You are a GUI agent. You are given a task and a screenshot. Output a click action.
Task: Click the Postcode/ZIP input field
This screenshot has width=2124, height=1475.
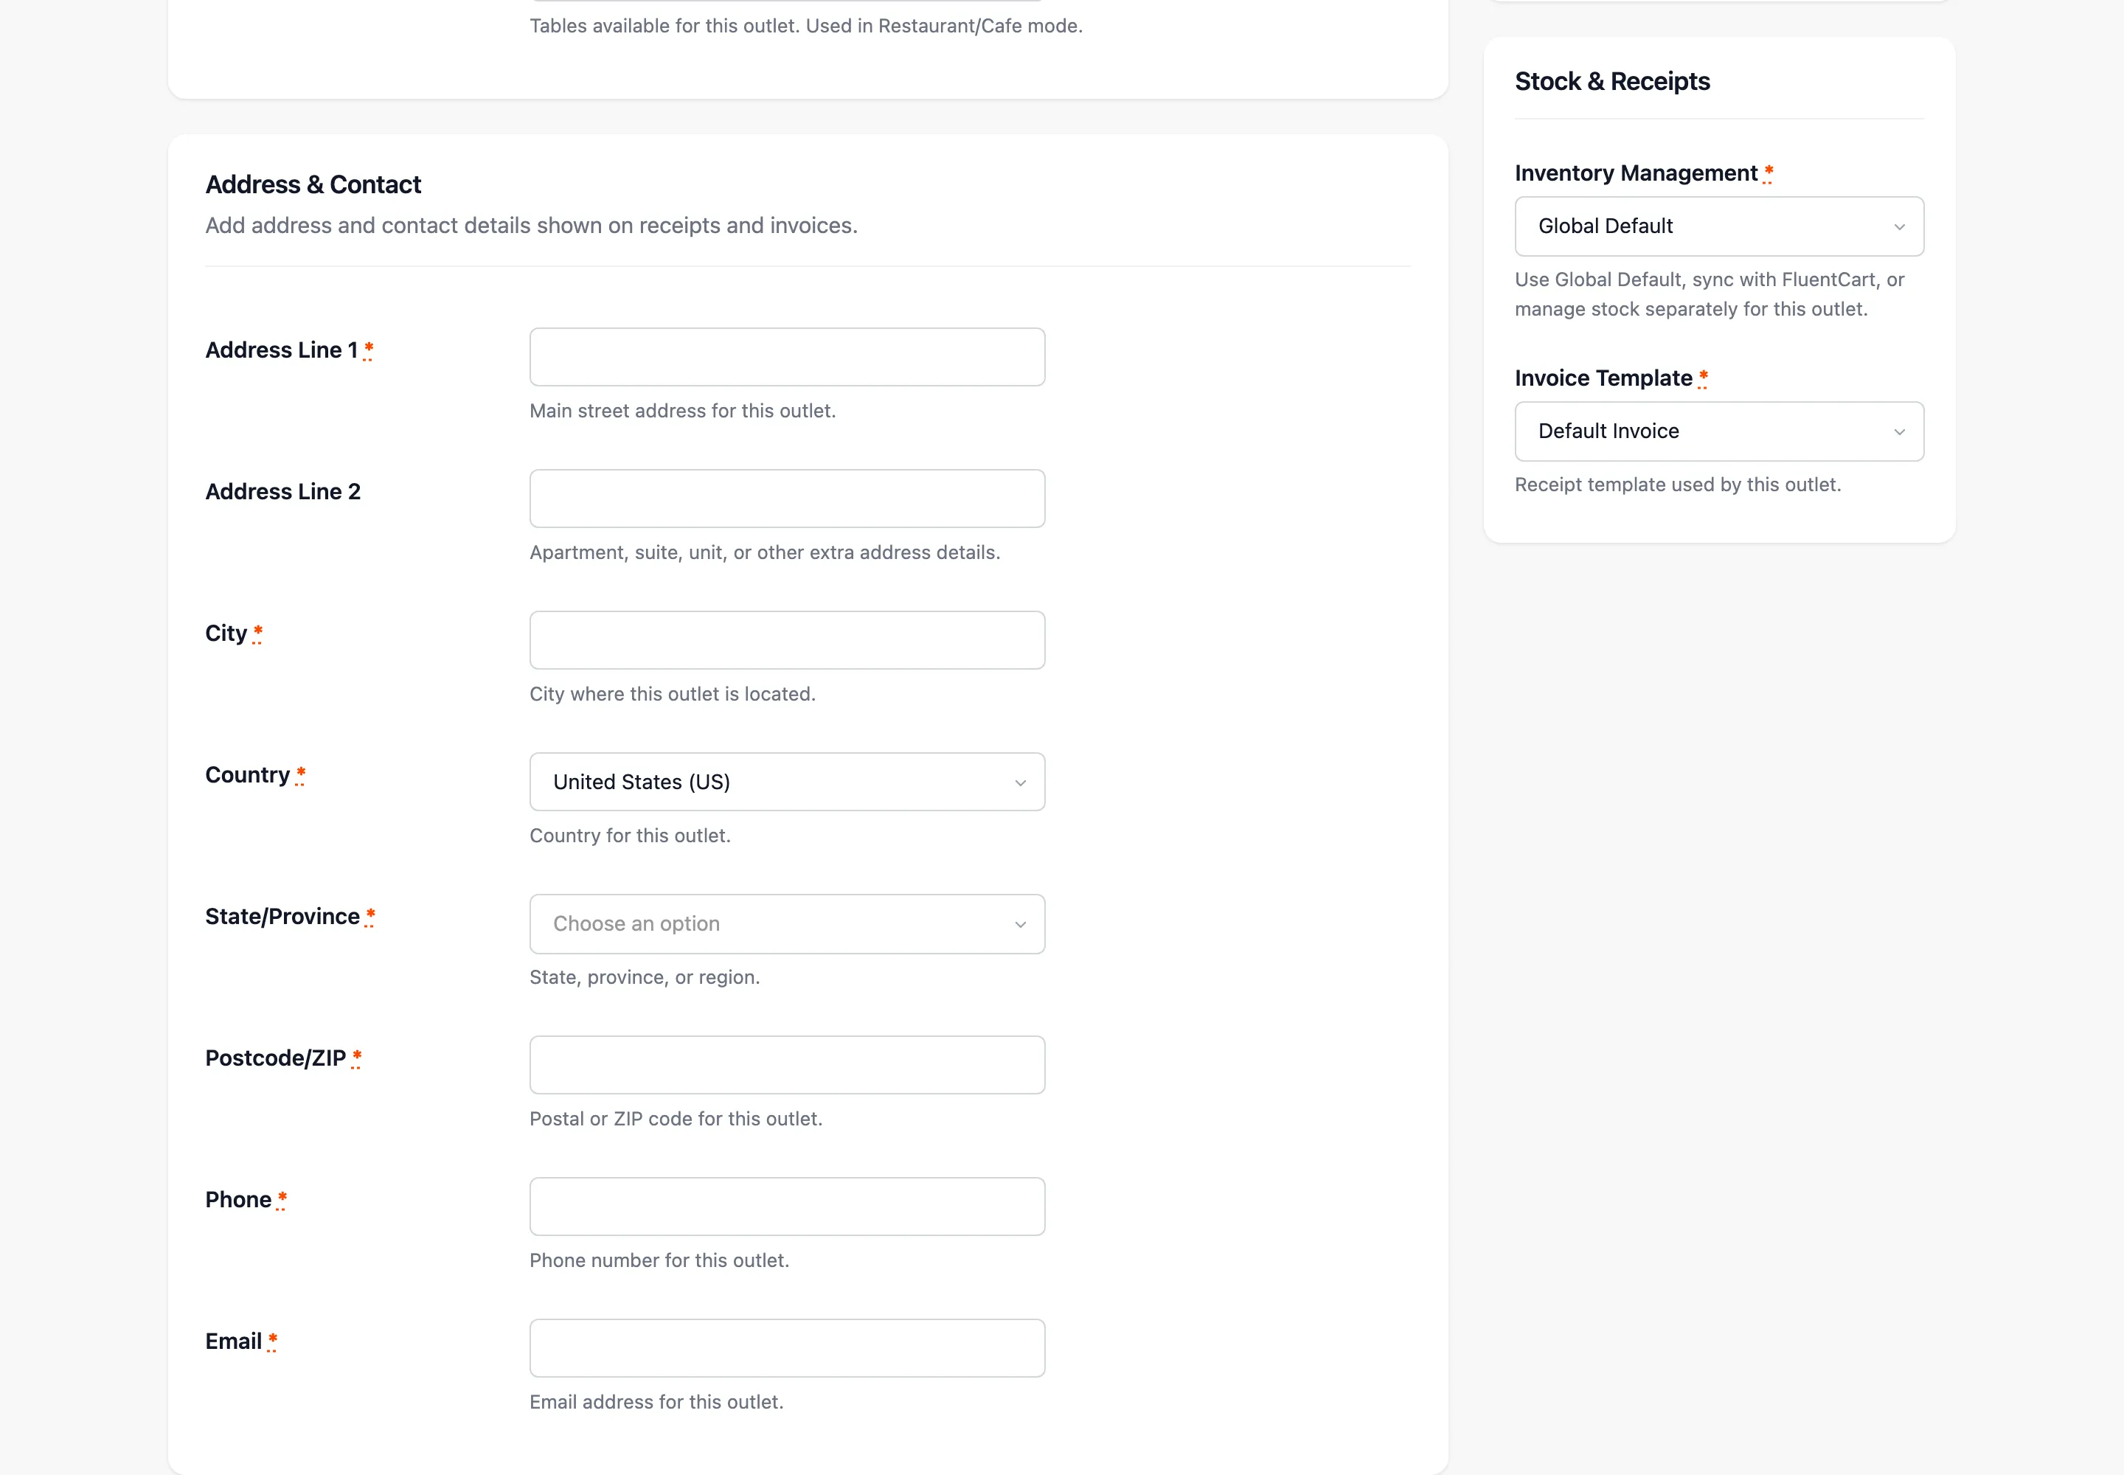pyautogui.click(x=787, y=1065)
